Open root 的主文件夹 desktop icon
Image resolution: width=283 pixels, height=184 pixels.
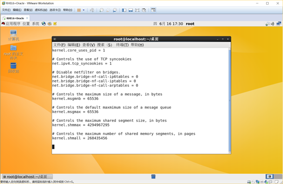13,52
